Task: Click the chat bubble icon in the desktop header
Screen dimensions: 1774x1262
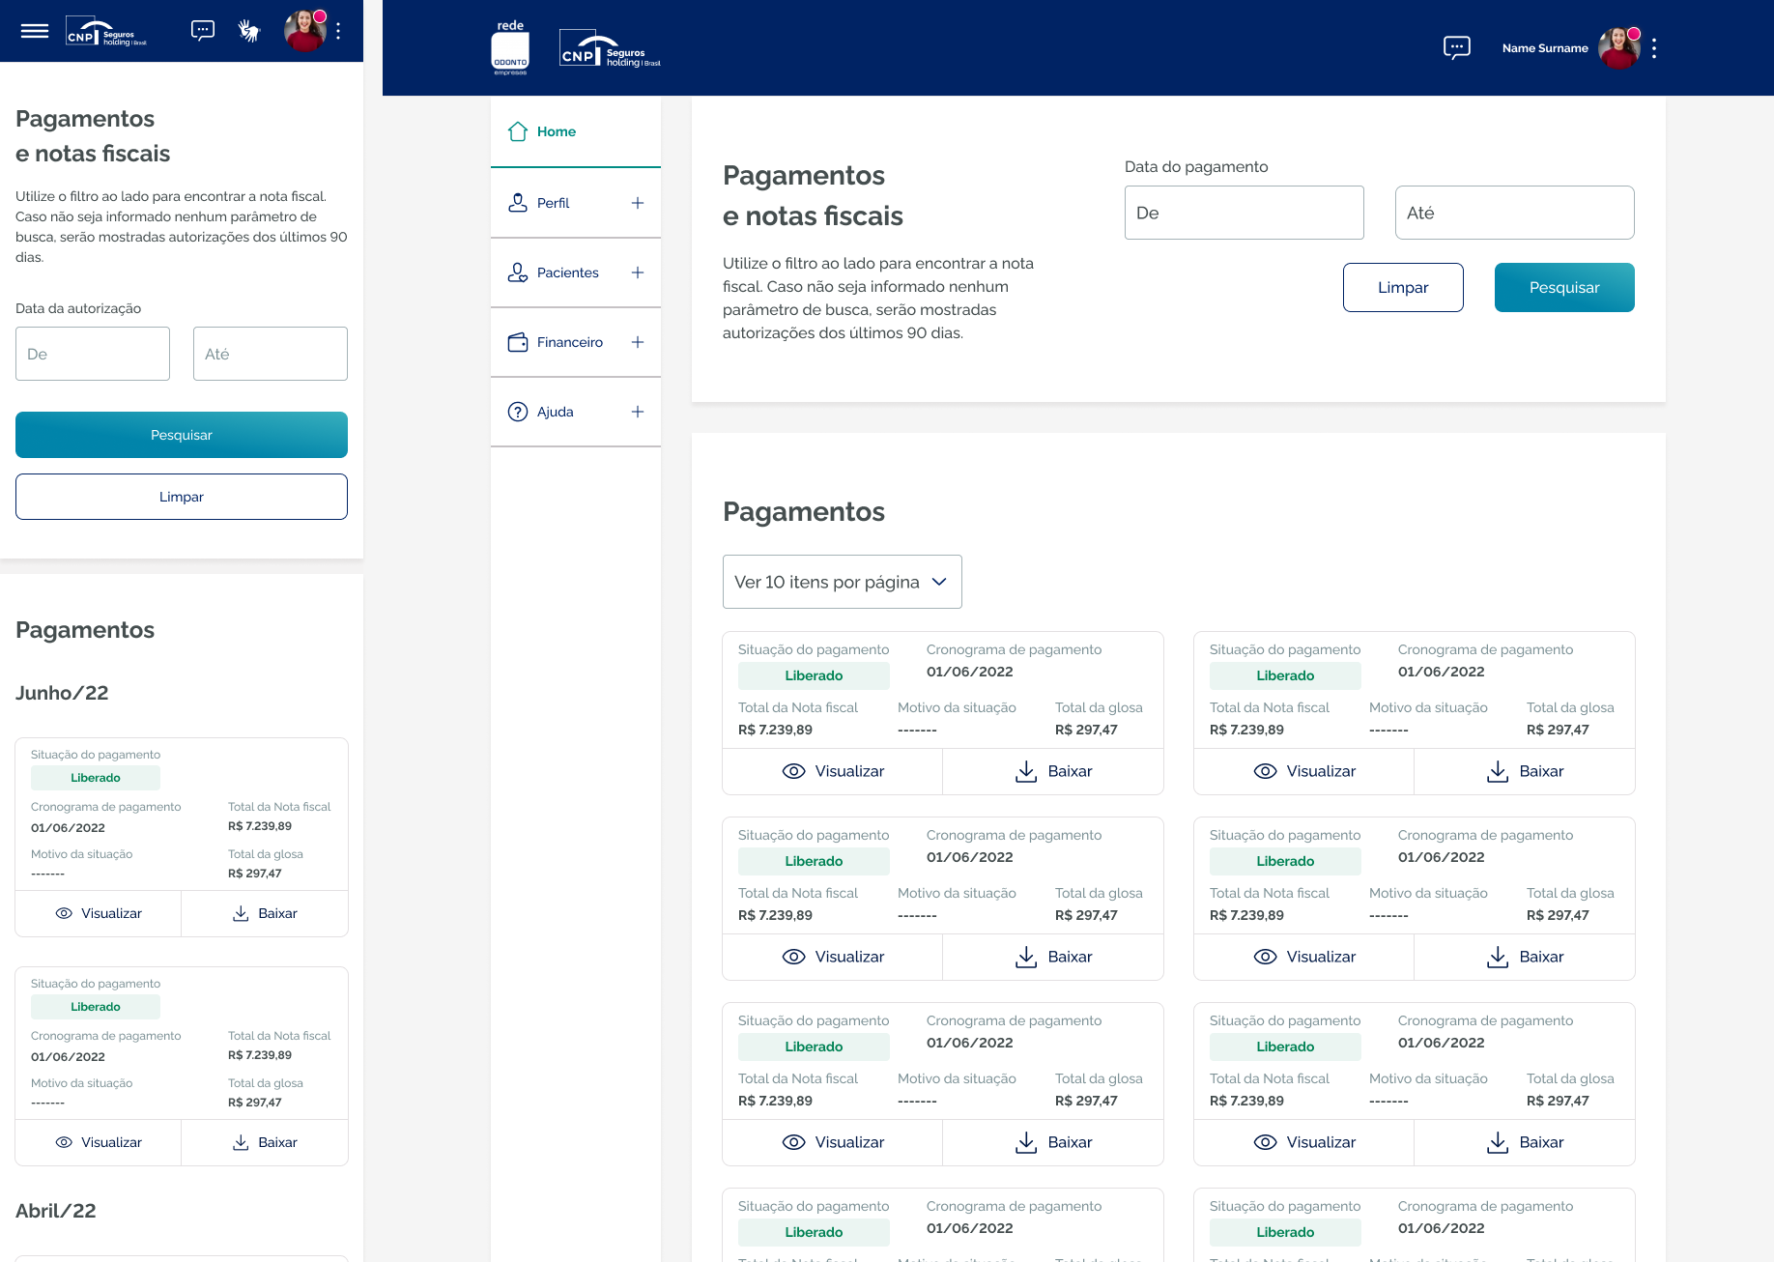Action: [1456, 48]
